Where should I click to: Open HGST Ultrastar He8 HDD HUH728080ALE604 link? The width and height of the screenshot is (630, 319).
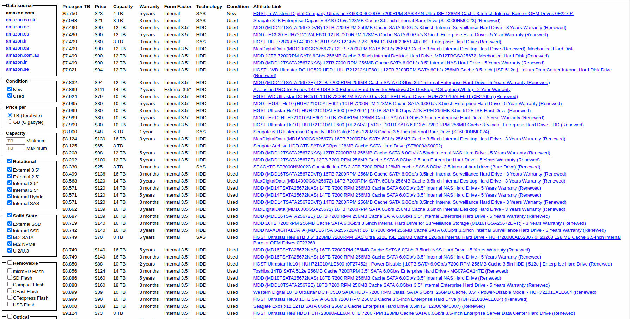pos(414,313)
